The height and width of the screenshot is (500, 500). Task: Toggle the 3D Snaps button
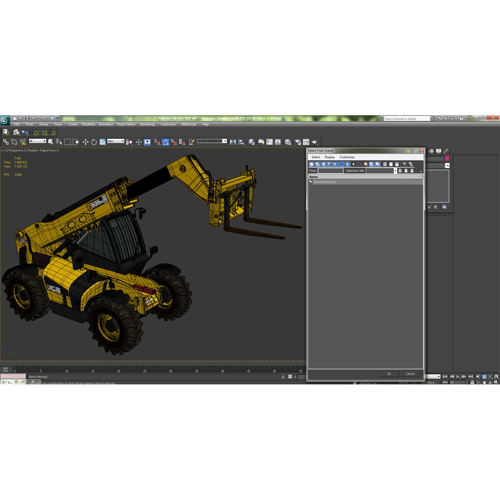[x=157, y=142]
